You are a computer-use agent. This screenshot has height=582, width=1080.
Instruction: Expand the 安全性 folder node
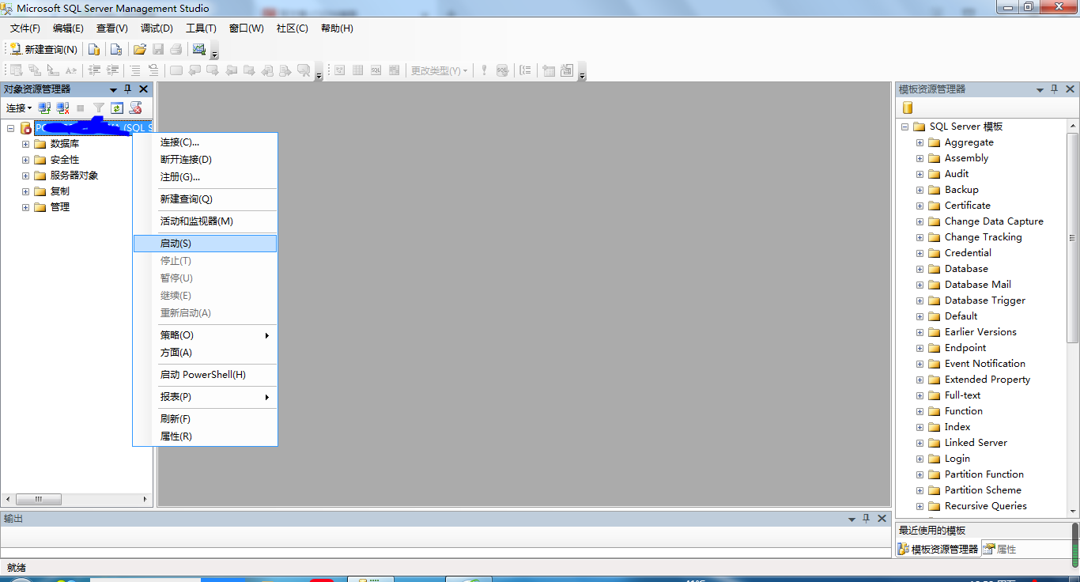pyautogui.click(x=25, y=160)
